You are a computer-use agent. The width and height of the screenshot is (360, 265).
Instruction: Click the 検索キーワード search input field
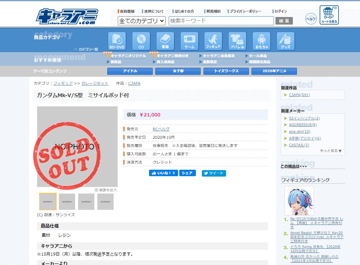coord(221,21)
